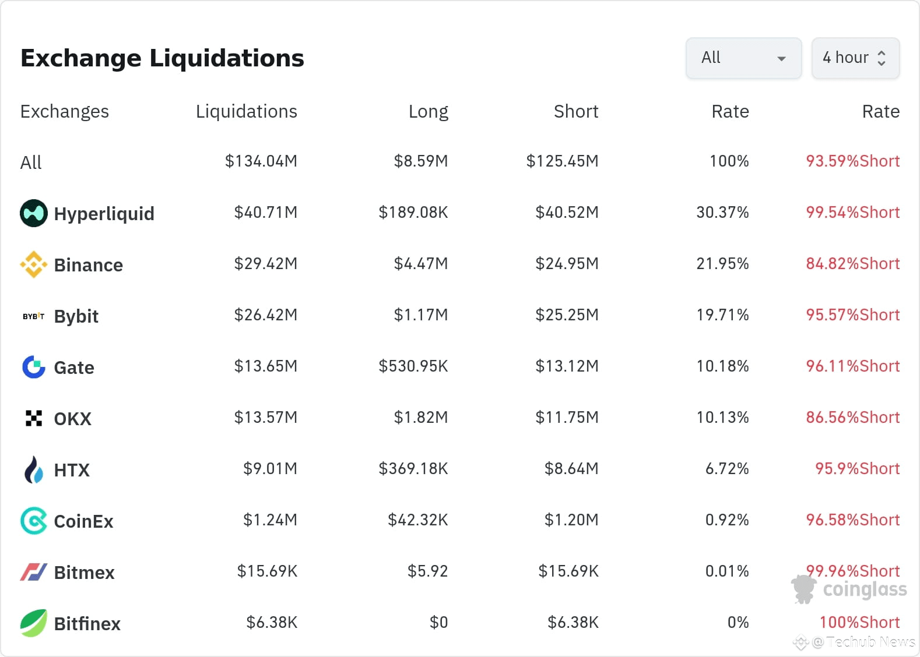Click the CoinEx logo icon

pyautogui.click(x=34, y=521)
